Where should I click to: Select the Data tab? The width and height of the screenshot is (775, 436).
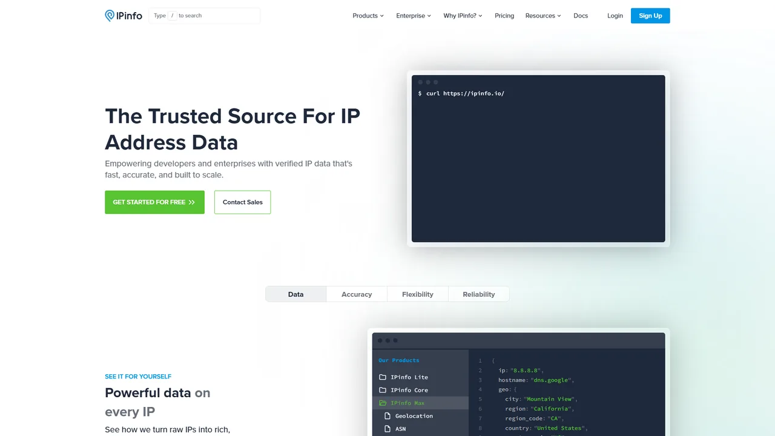(x=296, y=294)
